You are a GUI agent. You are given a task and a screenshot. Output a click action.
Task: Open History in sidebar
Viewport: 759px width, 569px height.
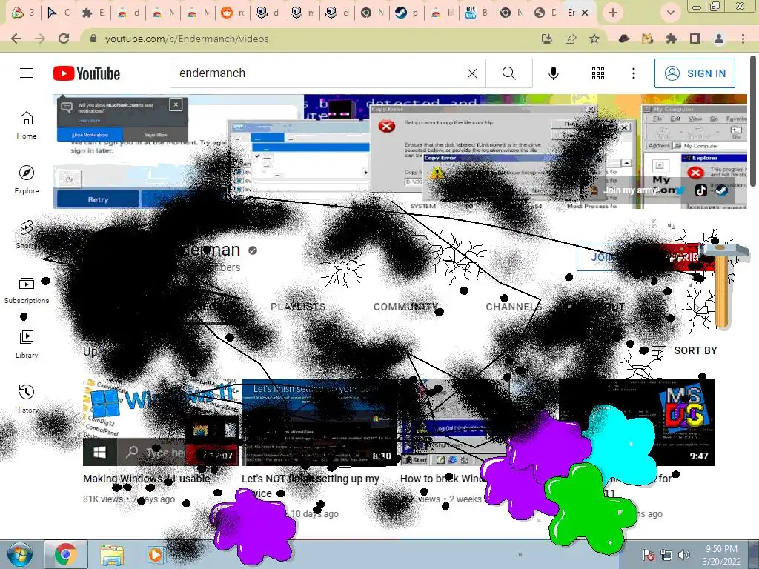click(x=27, y=399)
